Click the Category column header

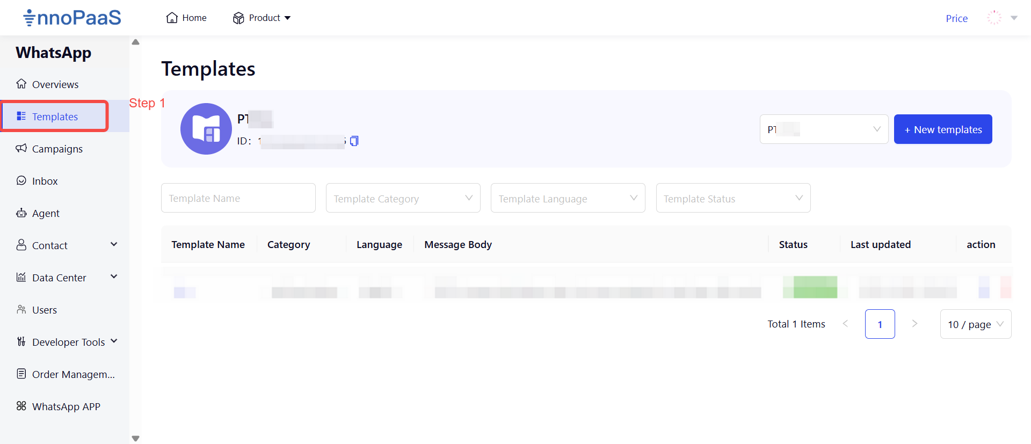[x=289, y=245]
